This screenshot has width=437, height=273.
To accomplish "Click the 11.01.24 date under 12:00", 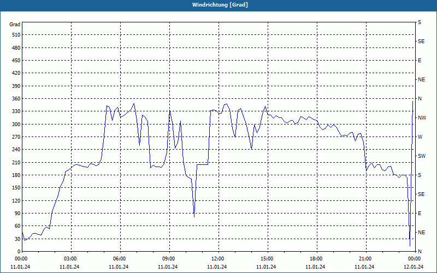I will point(217,267).
